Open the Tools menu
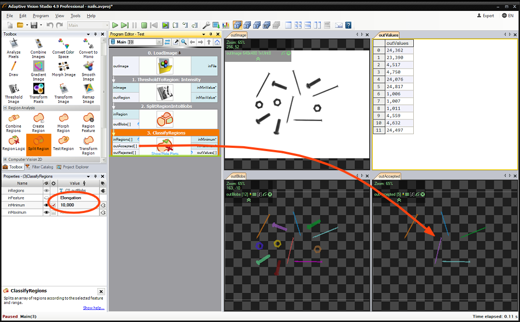This screenshot has width=520, height=322. [75, 16]
